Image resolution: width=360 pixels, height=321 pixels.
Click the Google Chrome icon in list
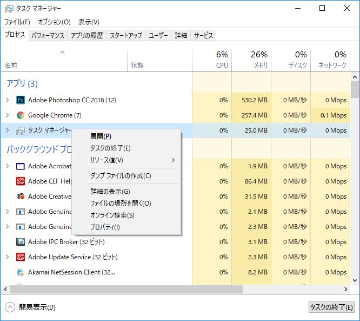coord(21,115)
